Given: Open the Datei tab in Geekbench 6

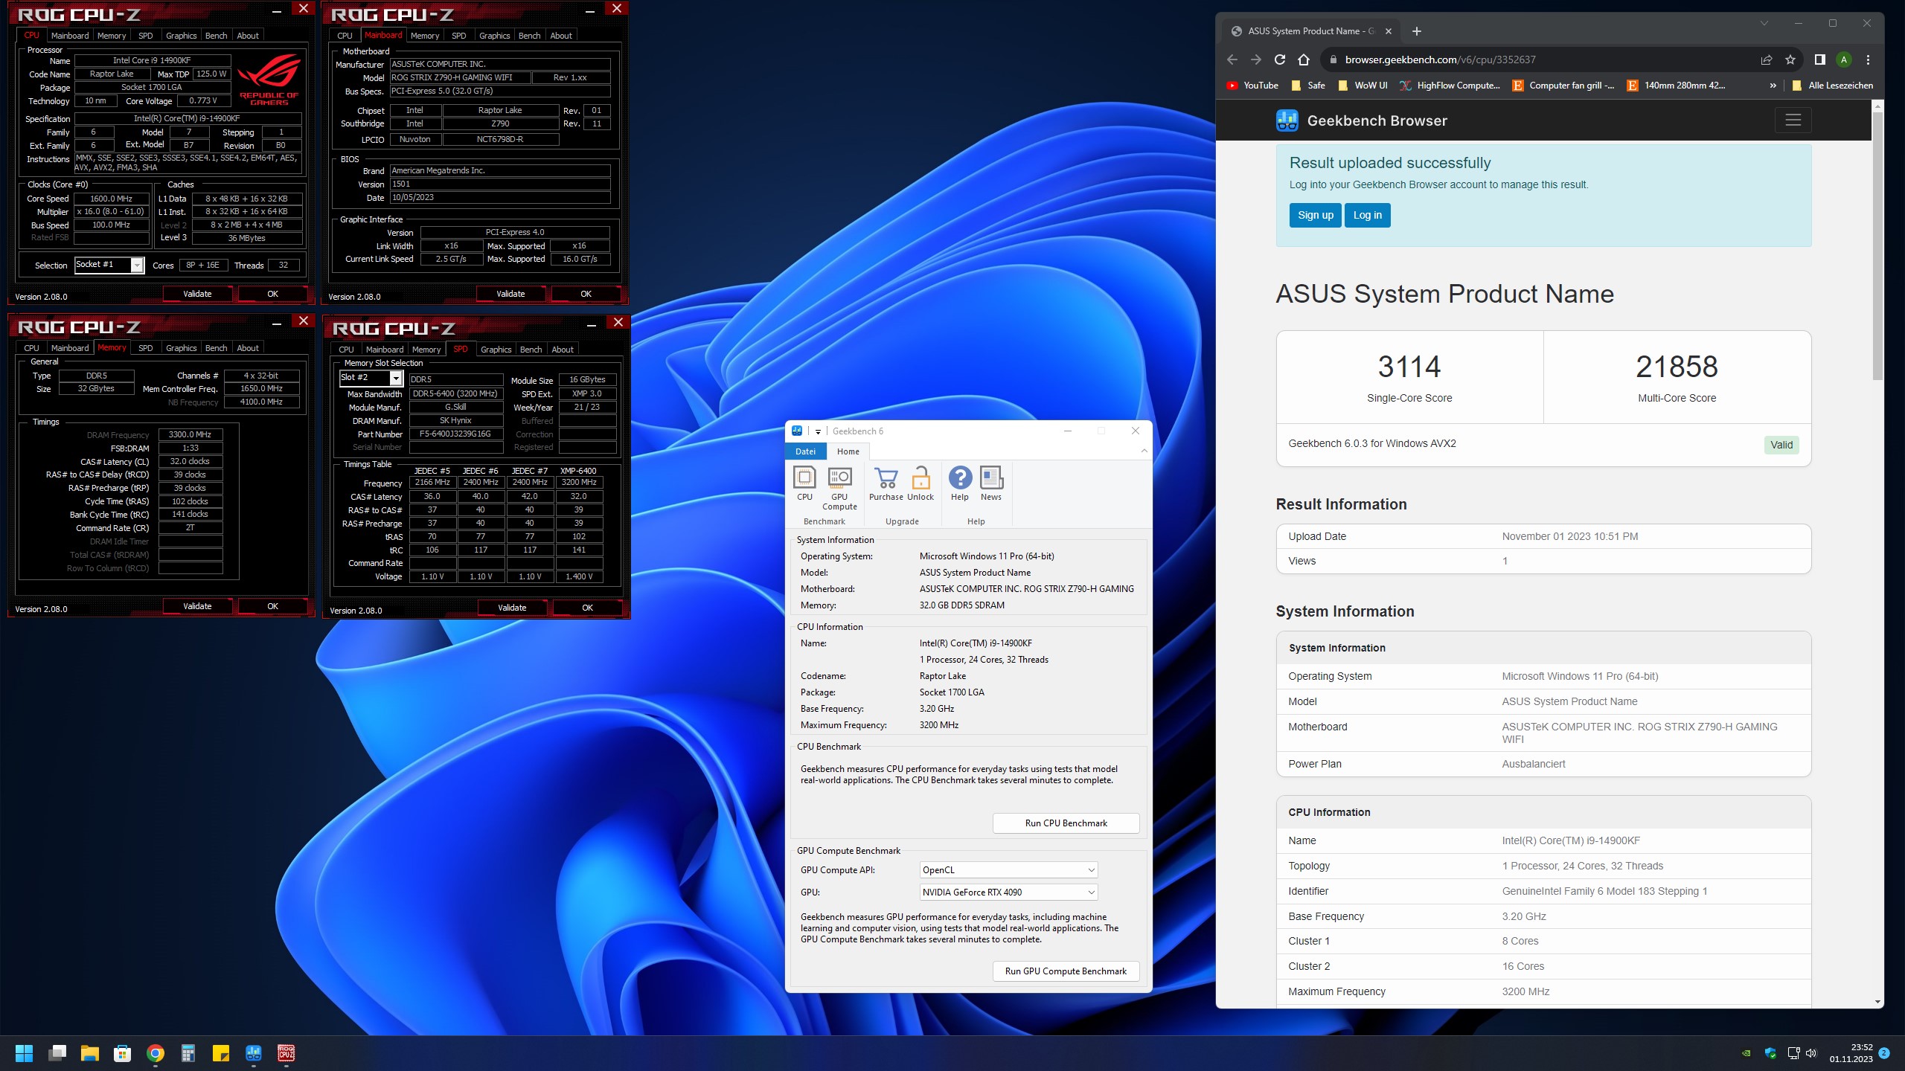Looking at the screenshot, I should (x=805, y=451).
